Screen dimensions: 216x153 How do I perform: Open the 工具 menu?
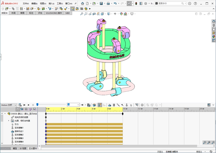pos(60,4)
